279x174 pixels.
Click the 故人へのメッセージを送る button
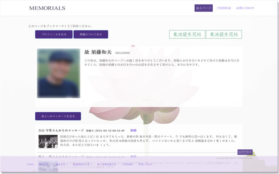[x=58, y=116]
